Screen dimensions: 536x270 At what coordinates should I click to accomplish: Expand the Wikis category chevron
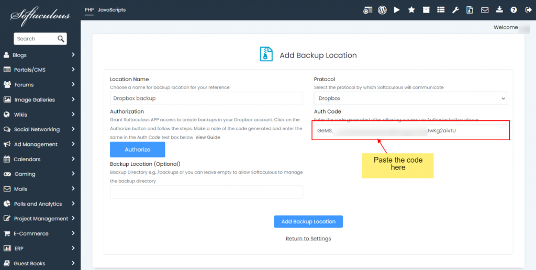point(73,115)
